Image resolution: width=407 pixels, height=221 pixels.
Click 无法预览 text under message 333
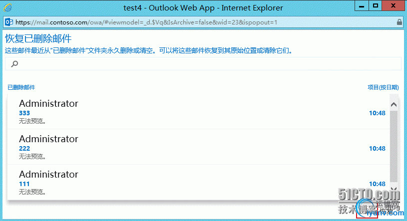point(32,121)
